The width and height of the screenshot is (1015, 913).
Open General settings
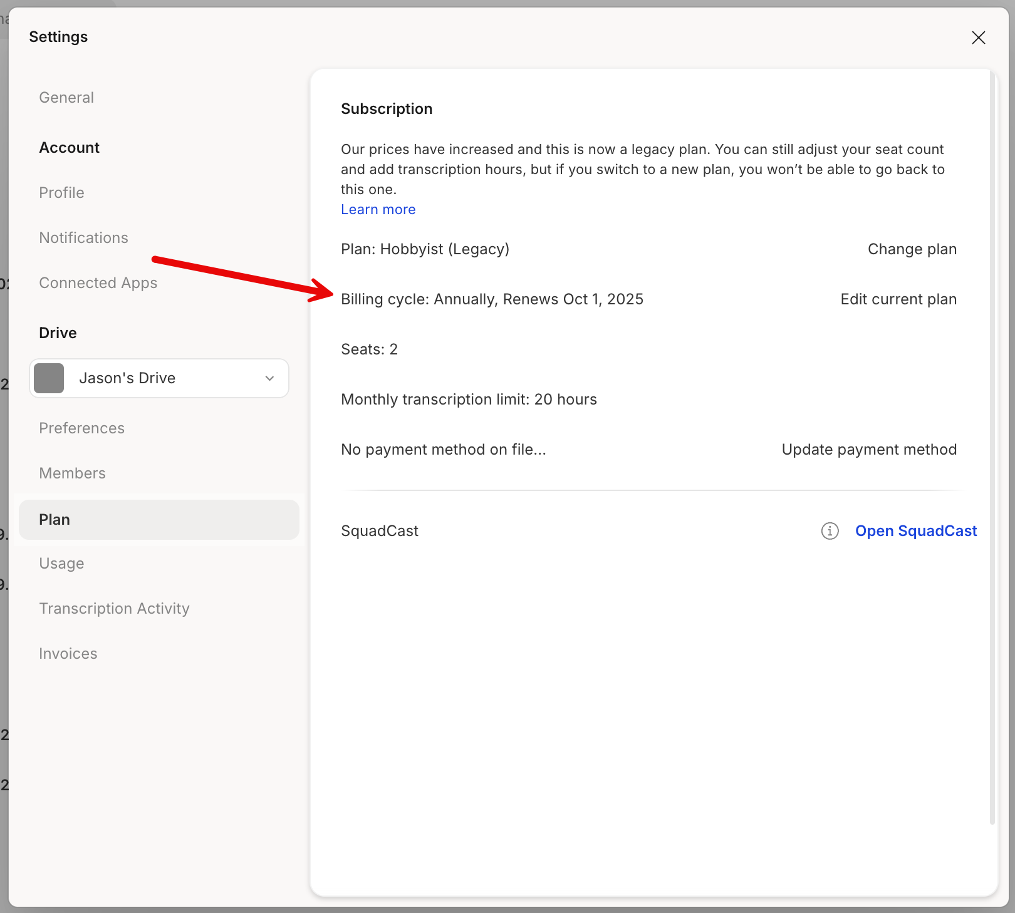[66, 98]
